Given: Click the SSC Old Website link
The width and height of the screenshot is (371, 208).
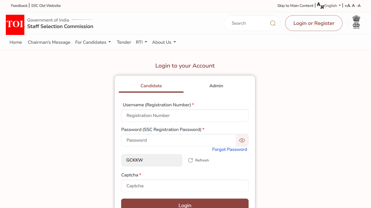Looking at the screenshot, I should click(46, 5).
